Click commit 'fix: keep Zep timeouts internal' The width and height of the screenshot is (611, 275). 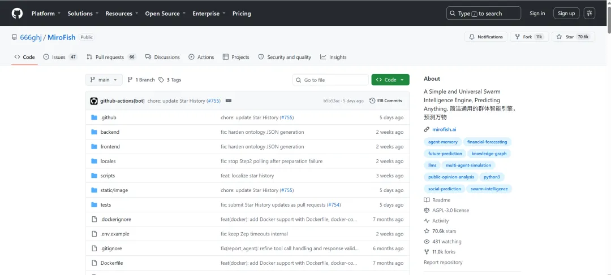click(x=254, y=234)
